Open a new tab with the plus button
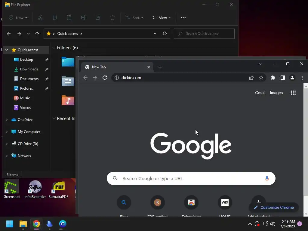 (x=160, y=67)
